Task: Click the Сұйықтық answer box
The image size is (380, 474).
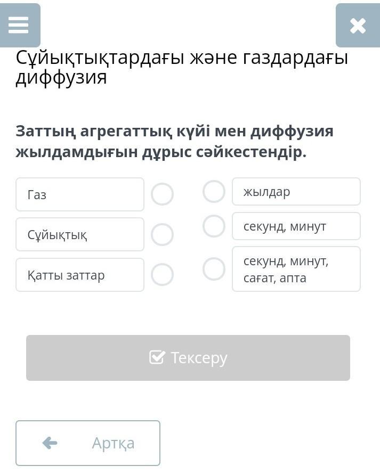Action: pos(80,234)
